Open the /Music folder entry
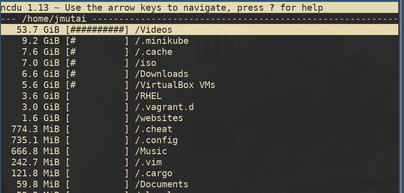The image size is (404, 193). click(x=151, y=151)
